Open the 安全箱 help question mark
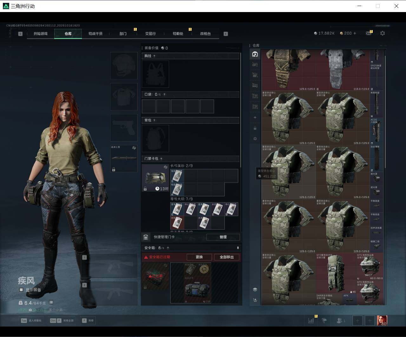 point(168,248)
